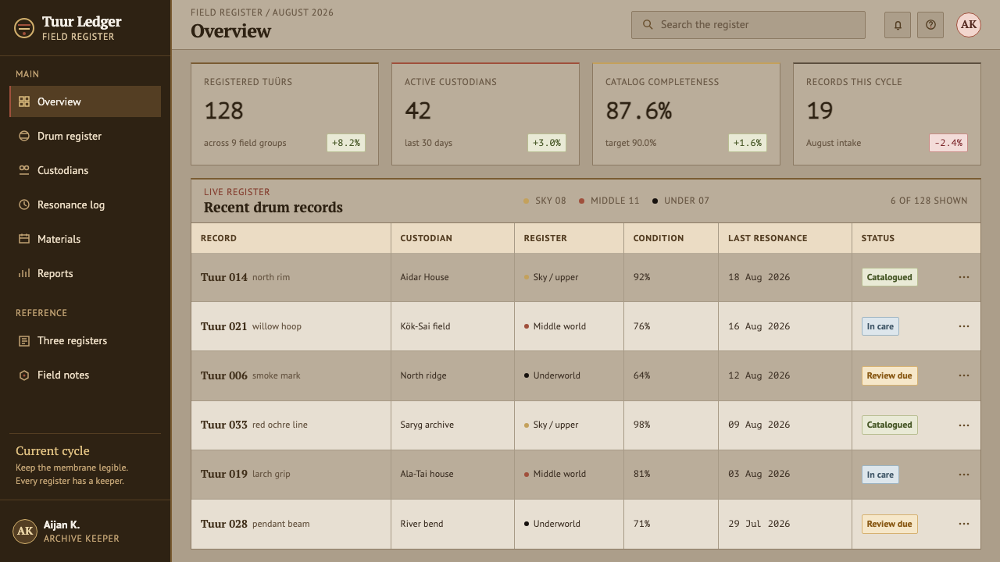Click the help question mark icon
This screenshot has width=1000, height=562.
(930, 25)
